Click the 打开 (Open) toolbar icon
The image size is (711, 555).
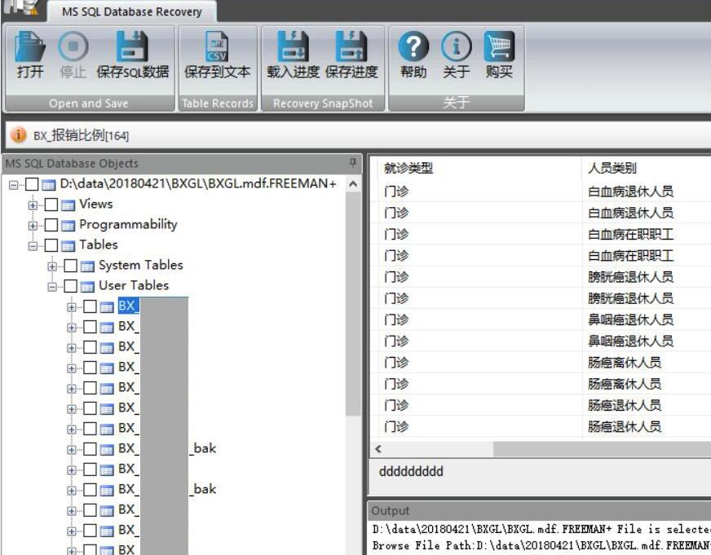30,46
